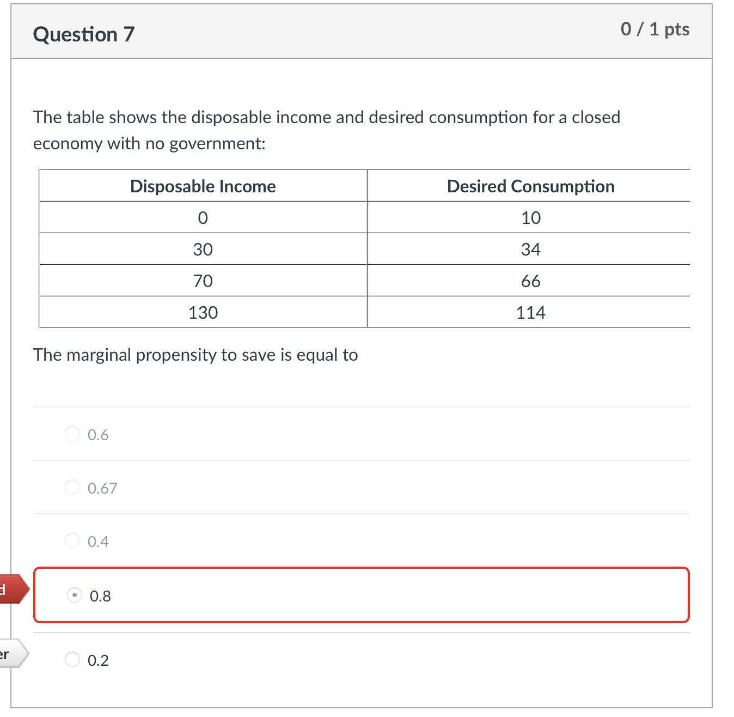Click the table cell containing 34

530,249
